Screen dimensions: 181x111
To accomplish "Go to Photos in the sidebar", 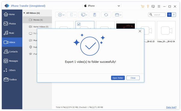I will [12, 24].
